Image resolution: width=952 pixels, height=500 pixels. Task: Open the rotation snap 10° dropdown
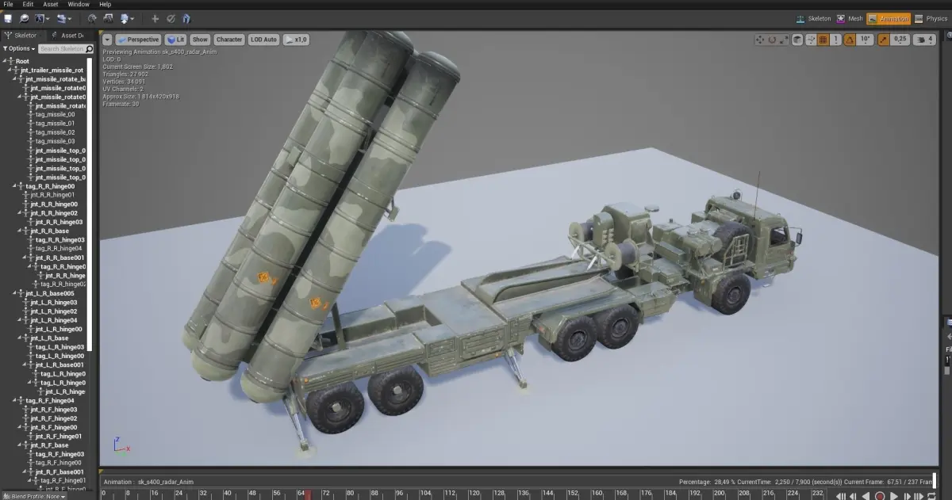click(x=865, y=40)
